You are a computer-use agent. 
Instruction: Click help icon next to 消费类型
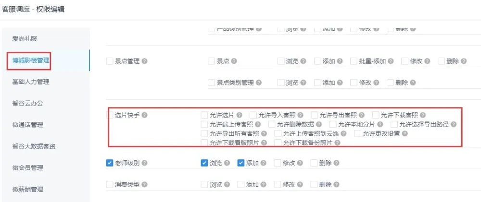(x=145, y=185)
